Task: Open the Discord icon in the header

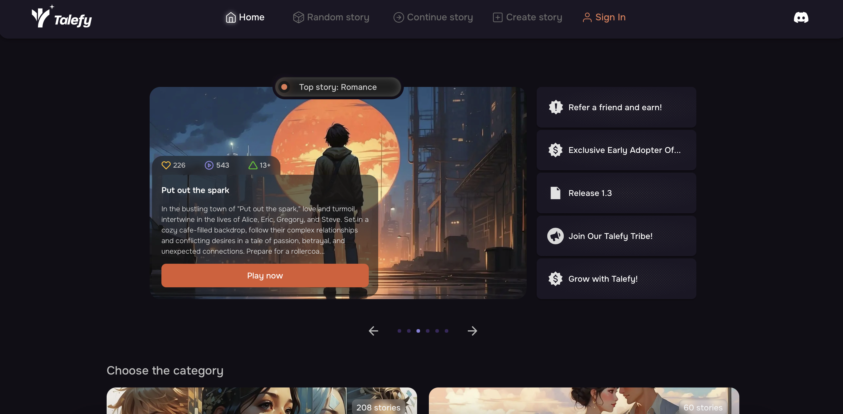Action: pos(801,17)
